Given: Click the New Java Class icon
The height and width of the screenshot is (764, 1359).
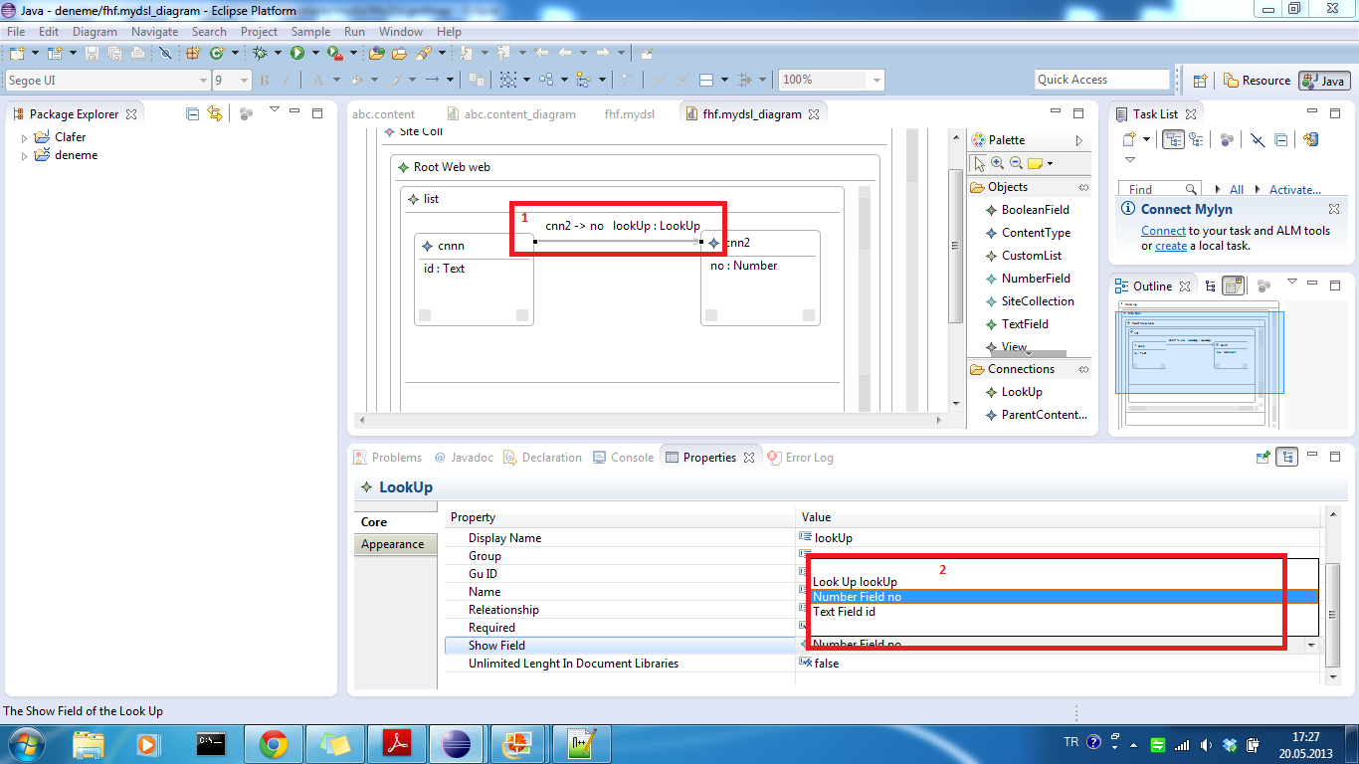Looking at the screenshot, I should [217, 53].
